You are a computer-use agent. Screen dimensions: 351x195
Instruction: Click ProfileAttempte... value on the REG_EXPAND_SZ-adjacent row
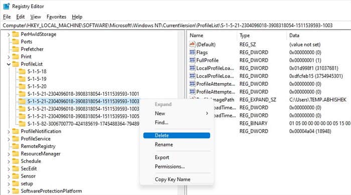[x=216, y=92]
